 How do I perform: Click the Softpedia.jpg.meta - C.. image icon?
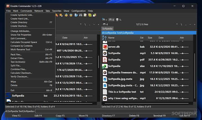point(105,85)
